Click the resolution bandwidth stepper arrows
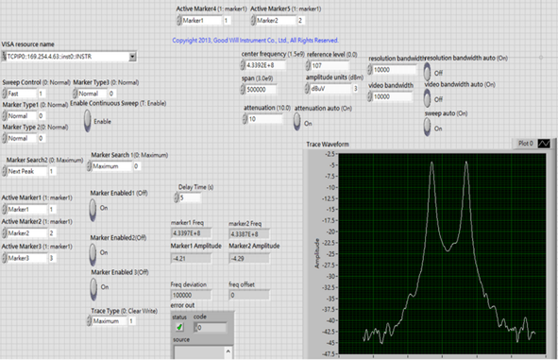This screenshot has width=558, height=360. pyautogui.click(x=370, y=70)
